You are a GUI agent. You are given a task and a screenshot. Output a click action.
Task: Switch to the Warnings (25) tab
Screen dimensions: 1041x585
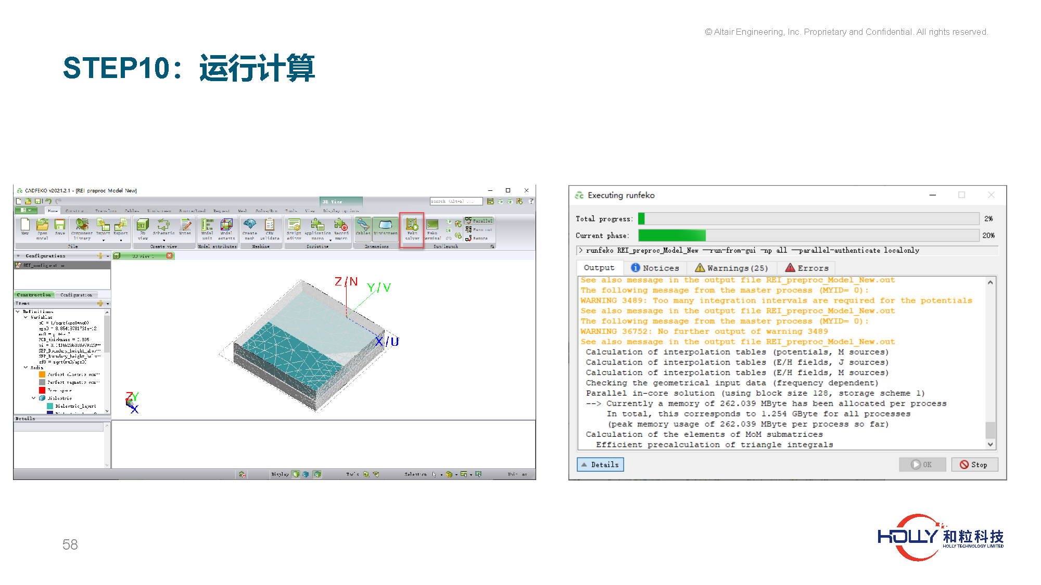(731, 268)
